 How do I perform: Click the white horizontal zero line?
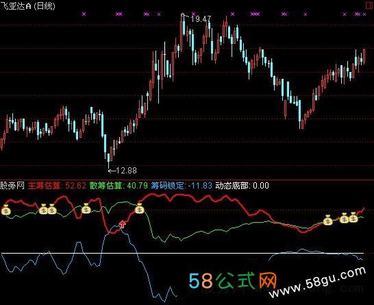pos(182,253)
